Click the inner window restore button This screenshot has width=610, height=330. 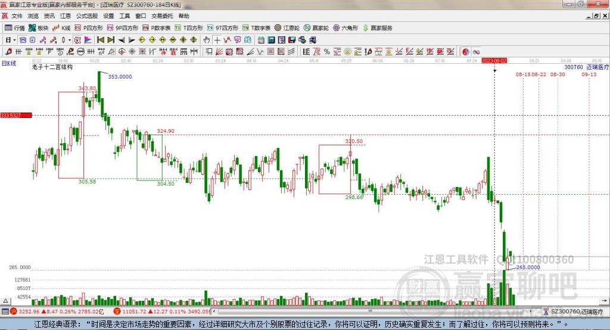point(596,16)
